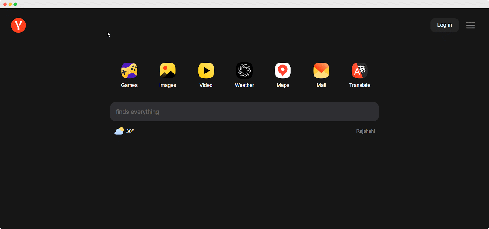This screenshot has width=489, height=229.
Task: Click the Images label text
Action: pyautogui.click(x=167, y=85)
